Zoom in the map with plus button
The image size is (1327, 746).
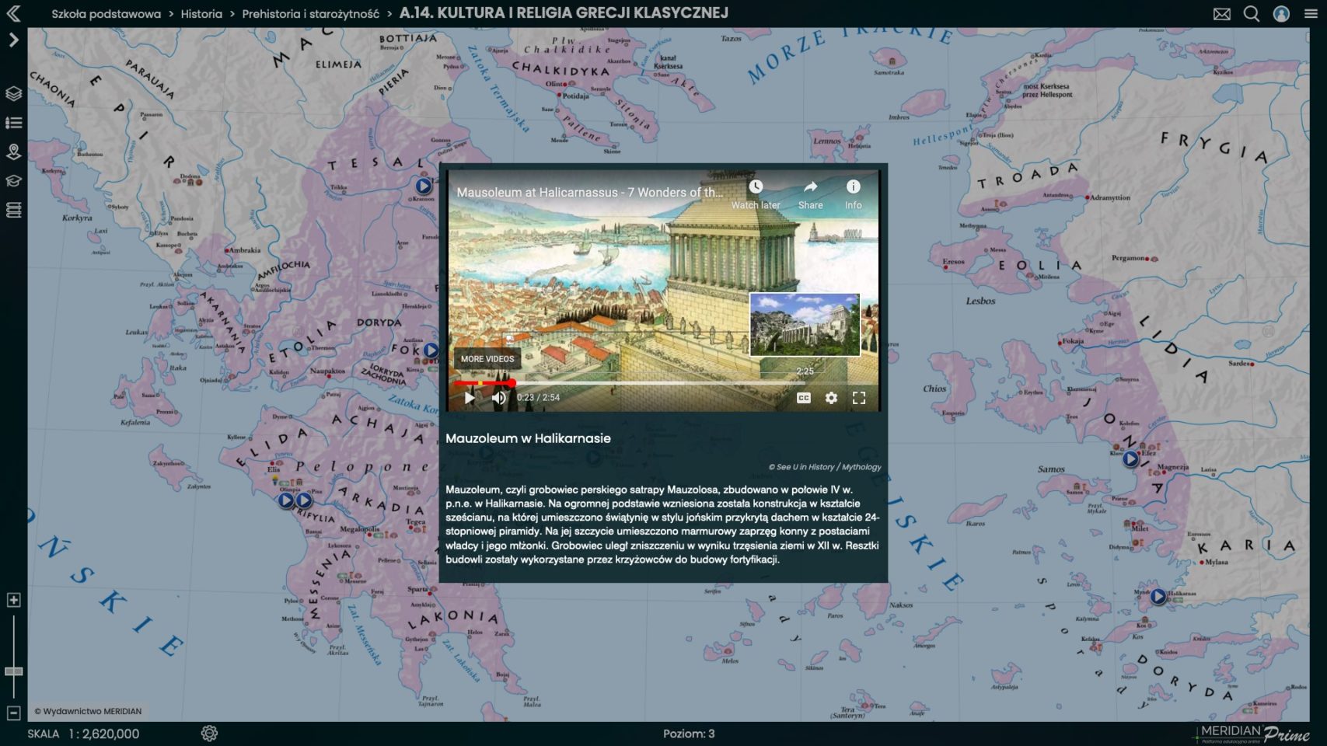(x=13, y=600)
